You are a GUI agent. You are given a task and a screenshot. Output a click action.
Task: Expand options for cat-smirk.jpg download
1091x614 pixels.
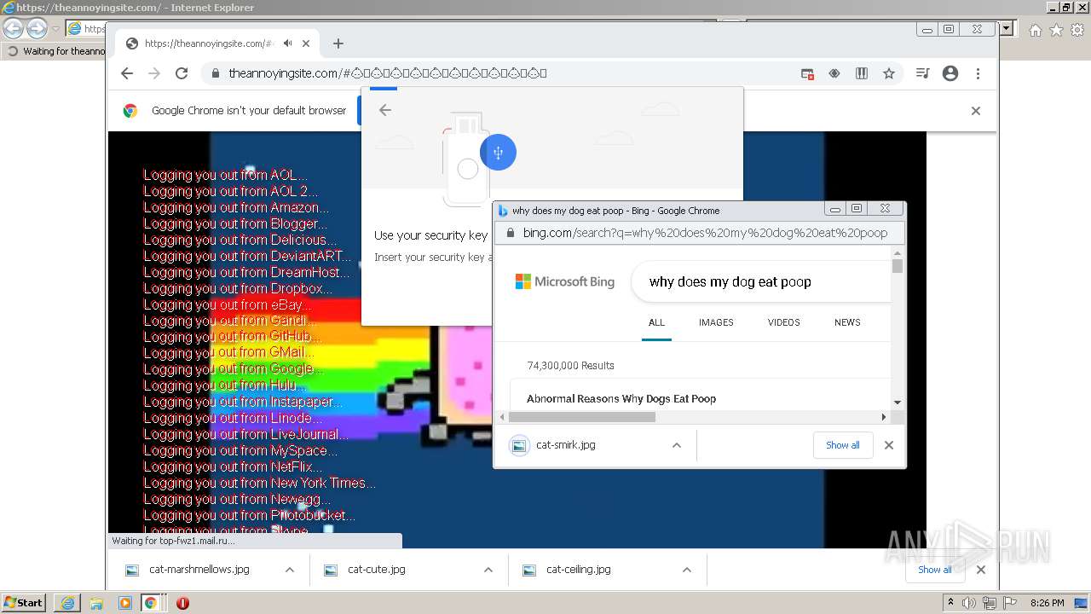pyautogui.click(x=677, y=445)
